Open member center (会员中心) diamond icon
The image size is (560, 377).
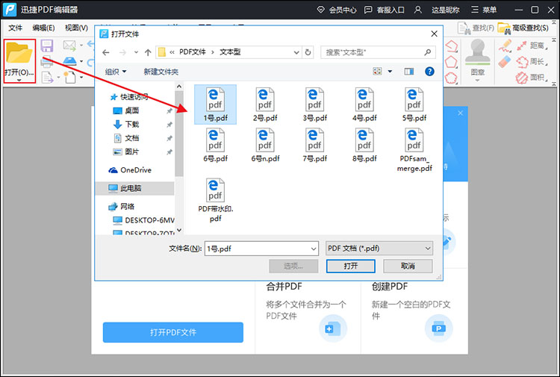pos(321,10)
